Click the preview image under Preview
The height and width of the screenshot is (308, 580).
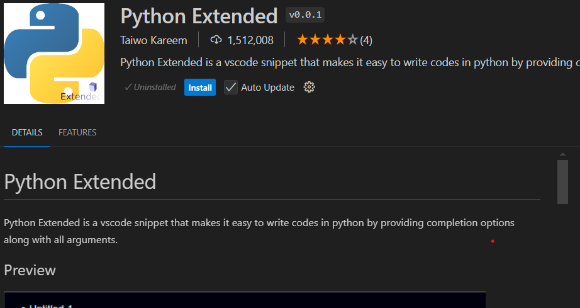[244, 300]
